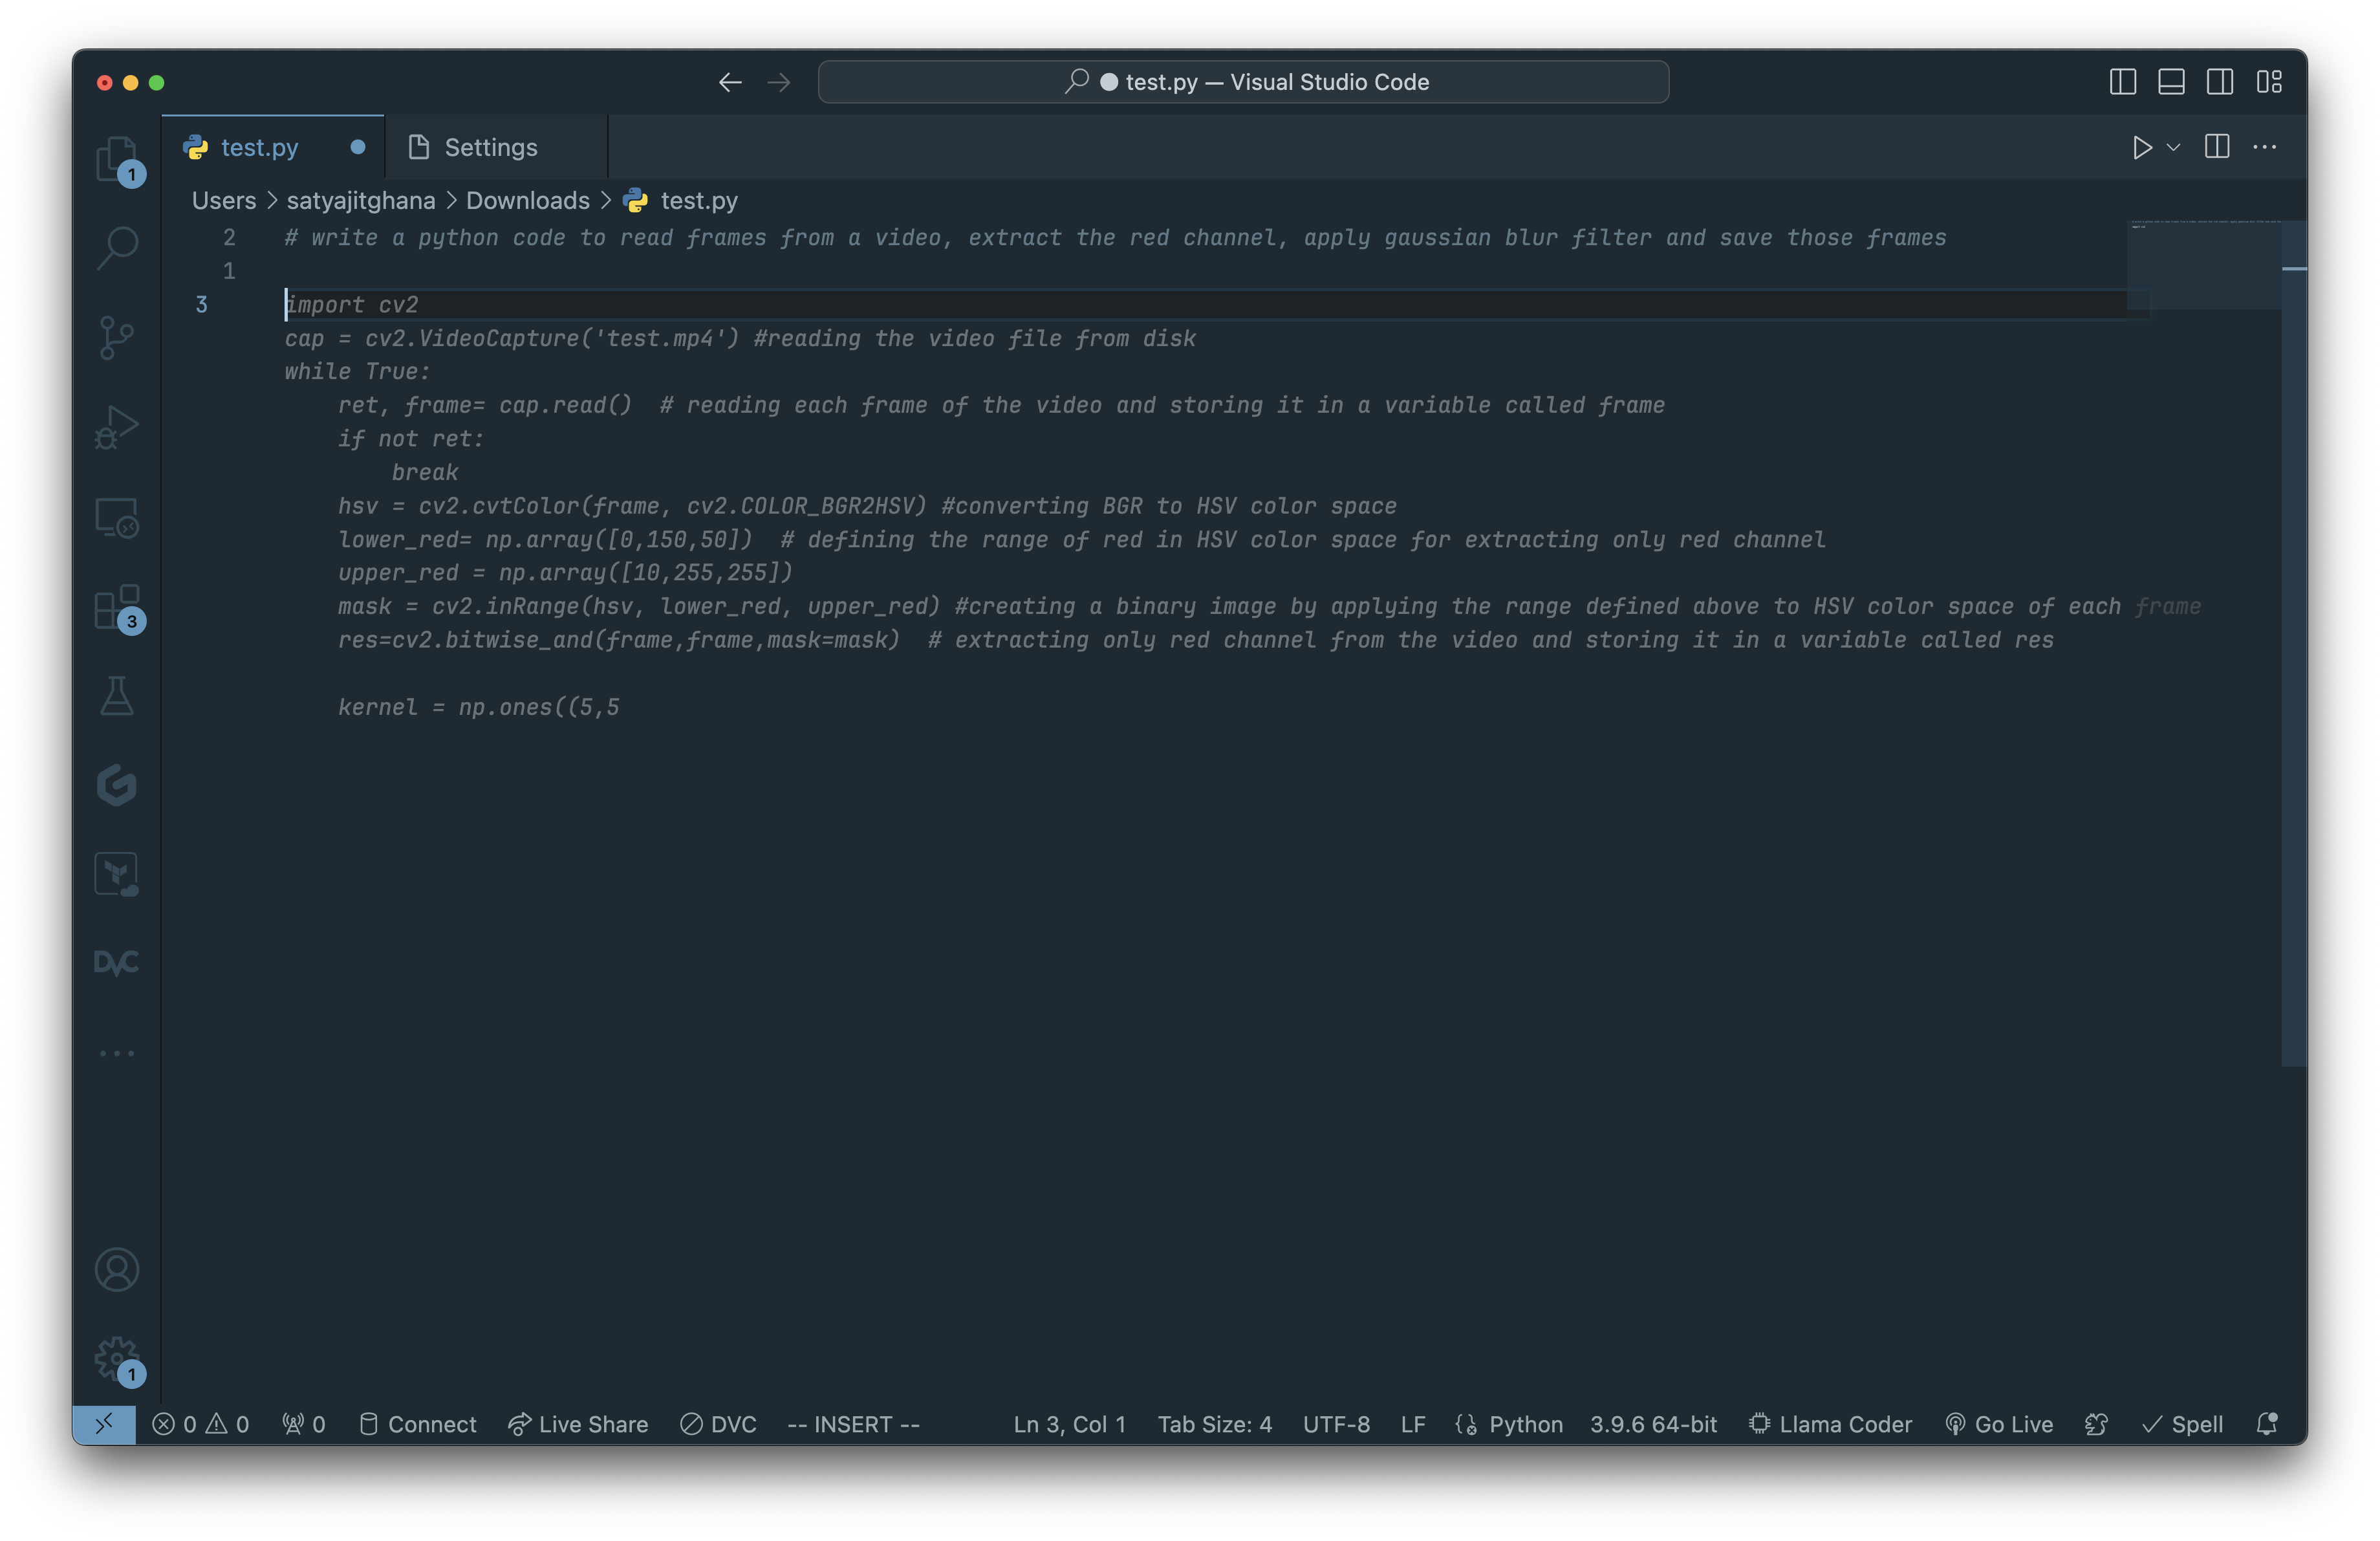Toggle the secondary side bar layout button
The image size is (2380, 1541).
point(2219,82)
